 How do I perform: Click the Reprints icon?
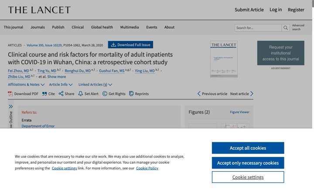pyautogui.click(x=131, y=94)
